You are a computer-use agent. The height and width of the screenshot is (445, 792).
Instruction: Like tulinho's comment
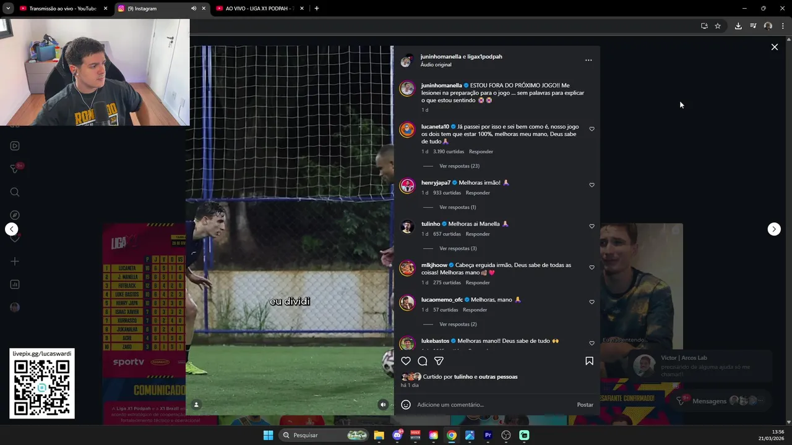pos(592,226)
